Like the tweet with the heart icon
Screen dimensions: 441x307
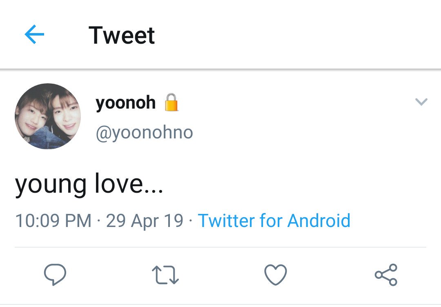pos(276,275)
